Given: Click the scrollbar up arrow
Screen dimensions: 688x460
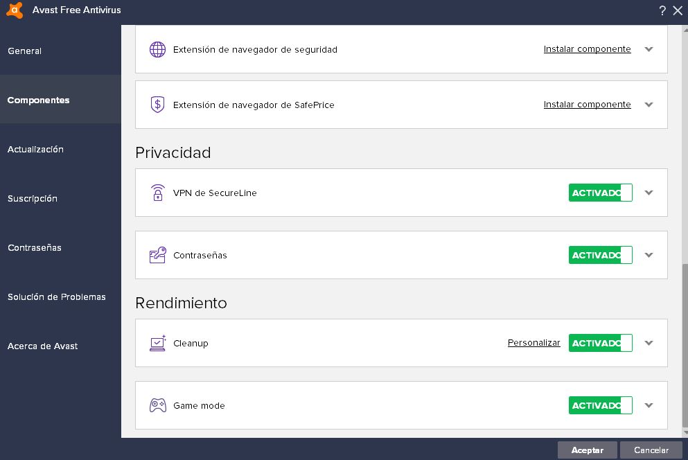Looking at the screenshot, I should point(685,29).
